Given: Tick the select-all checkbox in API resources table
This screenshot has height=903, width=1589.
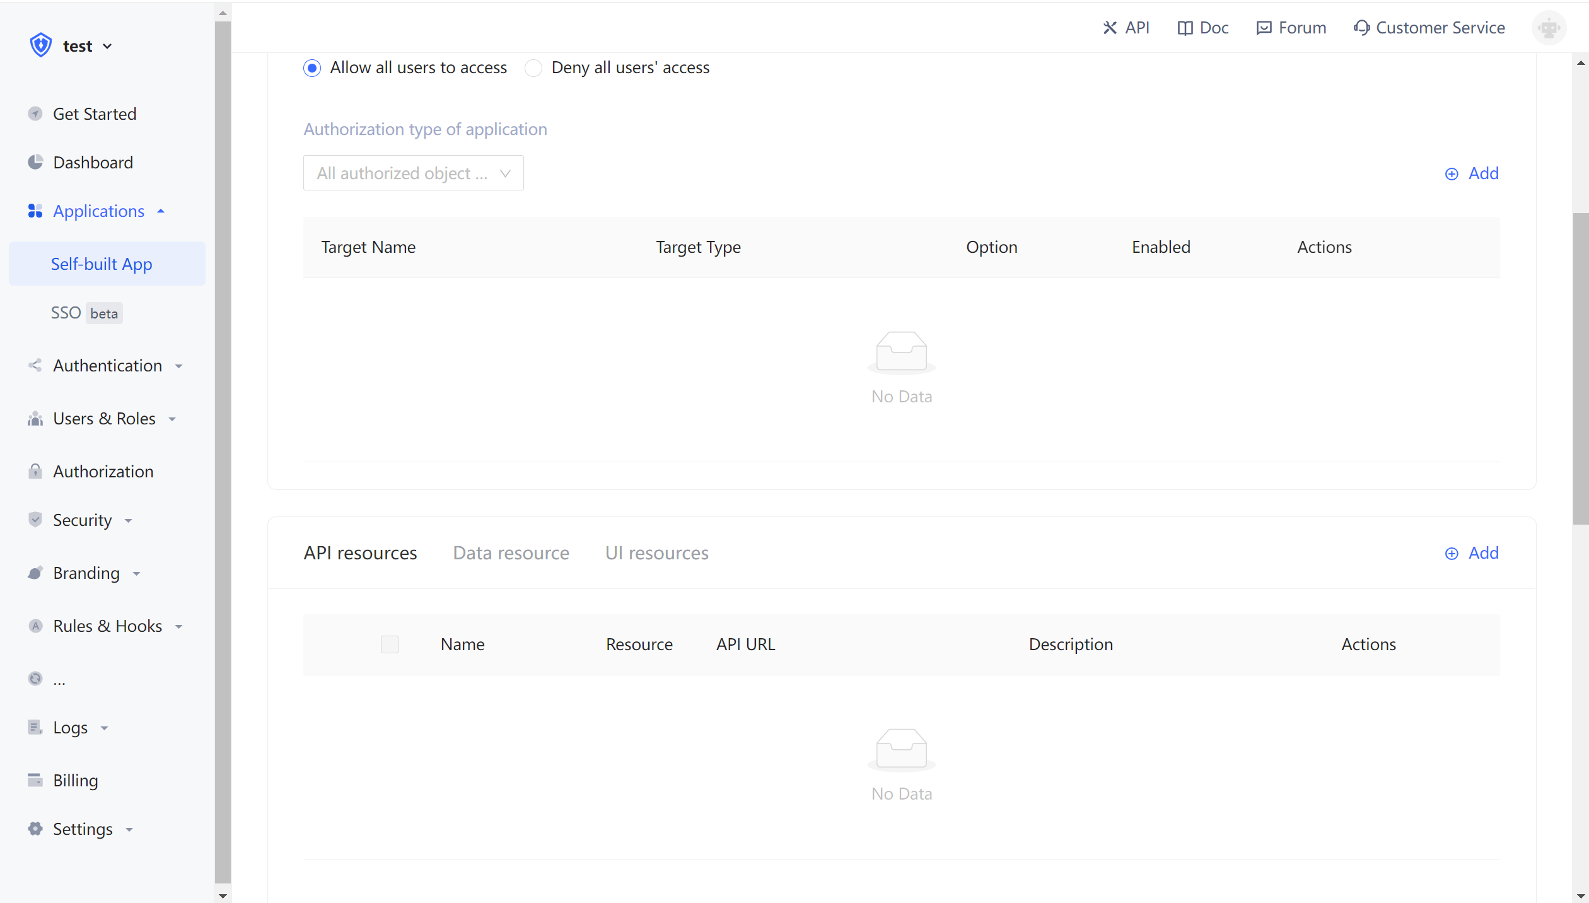Looking at the screenshot, I should click(390, 644).
